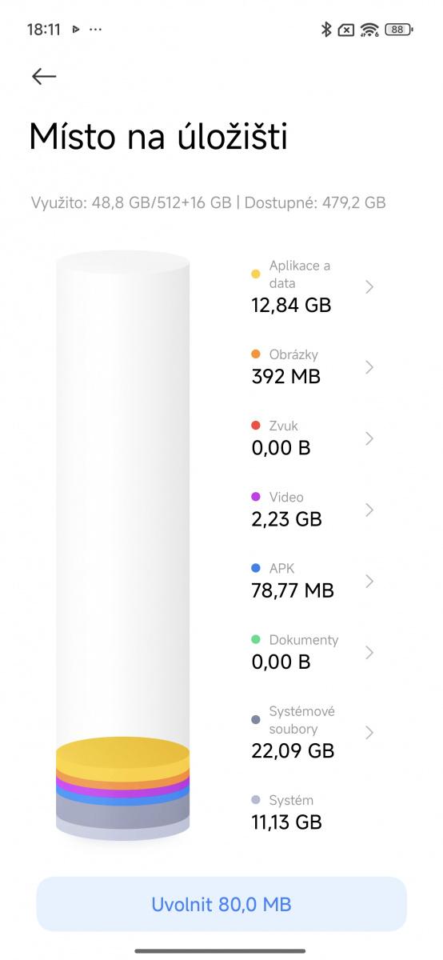The image size is (443, 960).
Task: Tap Uvolnit 80,0 MB button
Action: pos(221,904)
